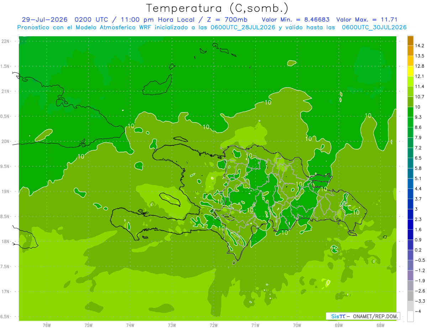Click the 73W longitude label
The height and width of the screenshot is (330, 427).
[172, 325]
